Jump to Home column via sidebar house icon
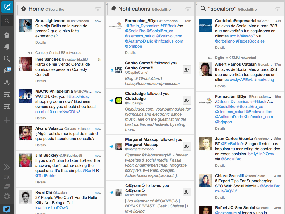The image size is (285, 214). (7, 35)
